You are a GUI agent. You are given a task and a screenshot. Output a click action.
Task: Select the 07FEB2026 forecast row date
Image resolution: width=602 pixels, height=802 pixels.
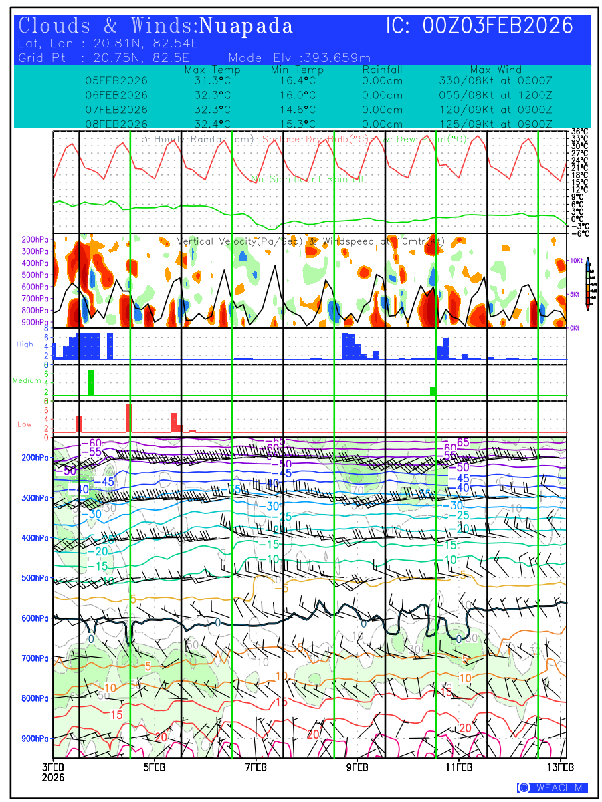(116, 110)
